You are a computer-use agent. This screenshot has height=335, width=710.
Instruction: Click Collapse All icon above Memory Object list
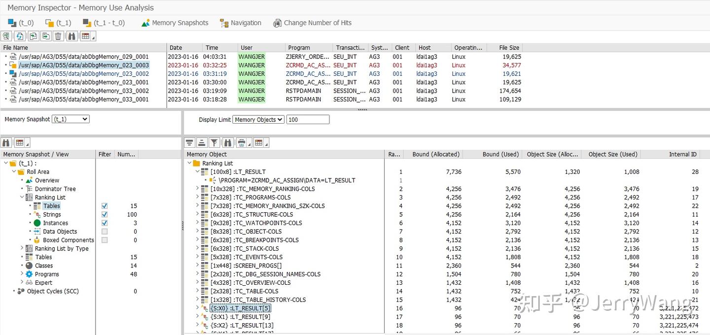201,142
